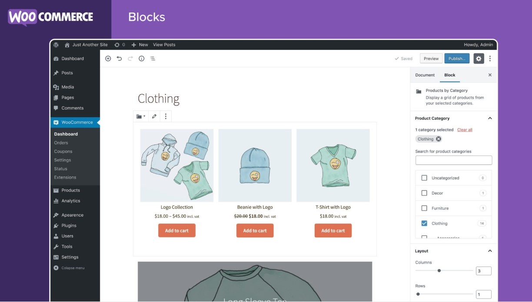Click the block edit pencil icon
This screenshot has height=302, width=532.
click(154, 116)
